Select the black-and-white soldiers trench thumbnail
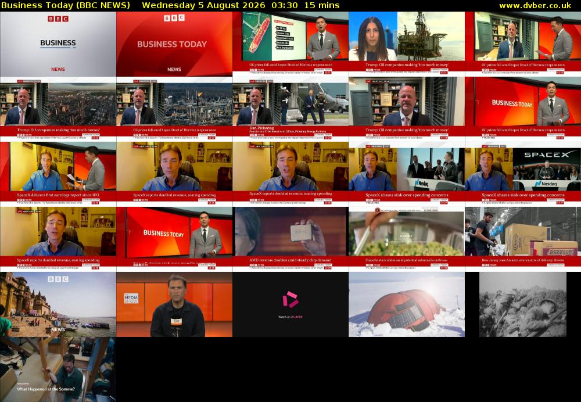The image size is (581, 402). pos(523,304)
